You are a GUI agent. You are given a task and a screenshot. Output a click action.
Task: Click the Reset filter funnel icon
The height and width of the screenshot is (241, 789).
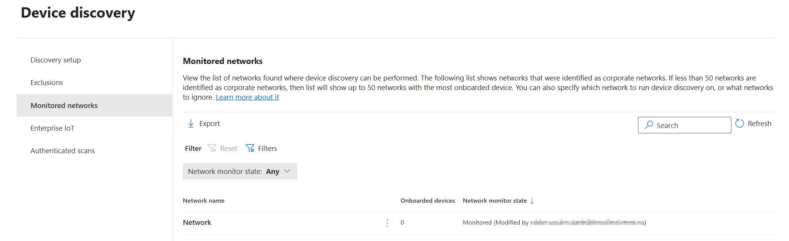click(212, 148)
